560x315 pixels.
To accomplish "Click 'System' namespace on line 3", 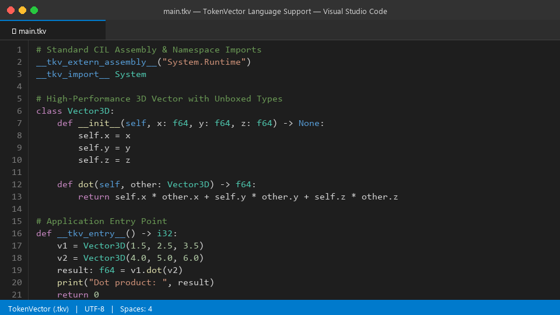I will (130, 74).
